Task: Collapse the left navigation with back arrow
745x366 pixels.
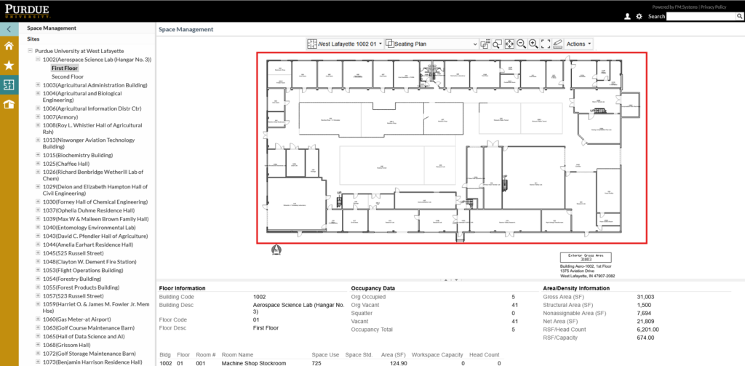Action: point(9,30)
